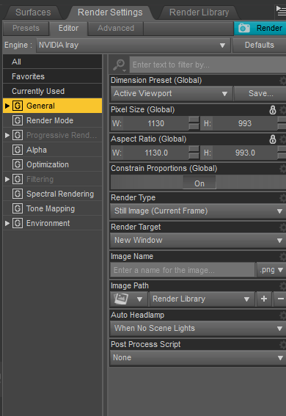Expand the Progressive Rendering group arrow
286x416 pixels.
pyautogui.click(x=7, y=135)
